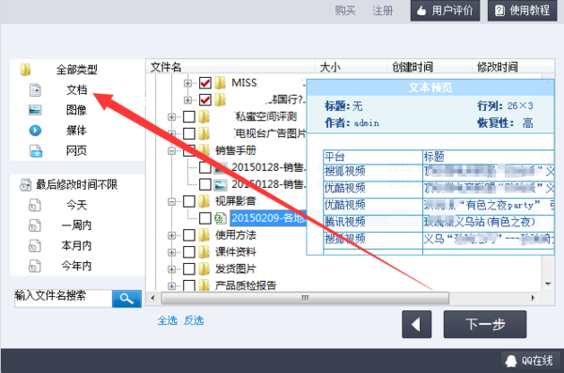Sort by 修改时间 column header

click(x=513, y=67)
